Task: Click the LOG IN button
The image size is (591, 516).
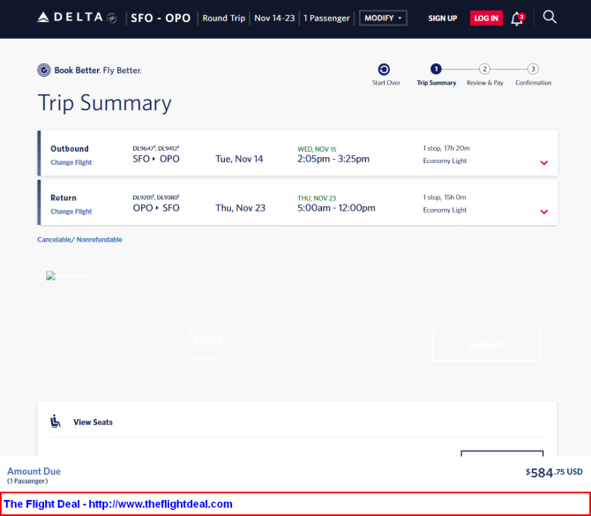Action: 485,18
